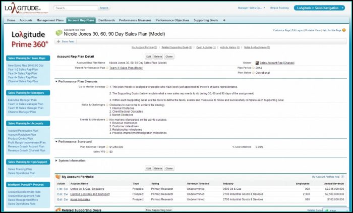This screenshot has width=353, height=213.
Task: Open the Acme Industries account link
Action: point(80,199)
